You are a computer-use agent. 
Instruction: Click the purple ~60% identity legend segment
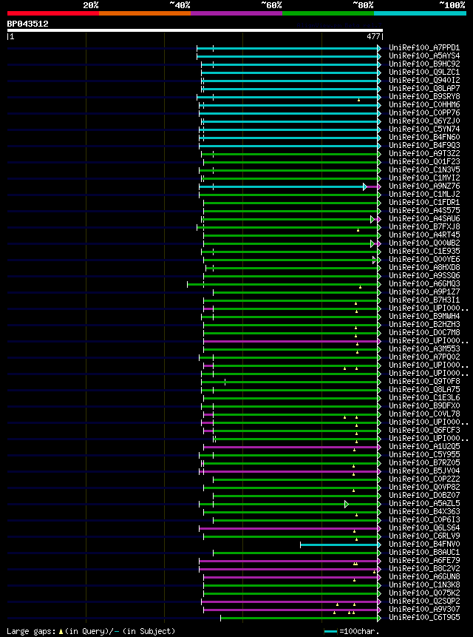[236, 13]
